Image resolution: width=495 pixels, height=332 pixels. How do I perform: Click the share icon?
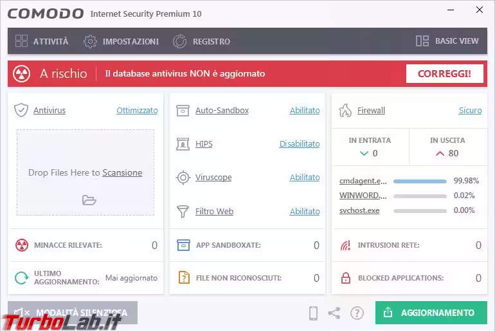(334, 313)
